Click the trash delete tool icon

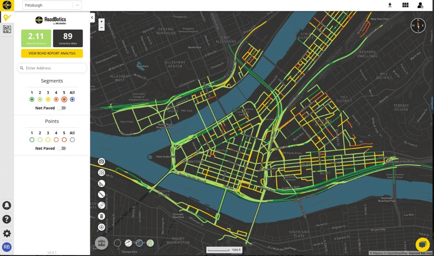(101, 216)
